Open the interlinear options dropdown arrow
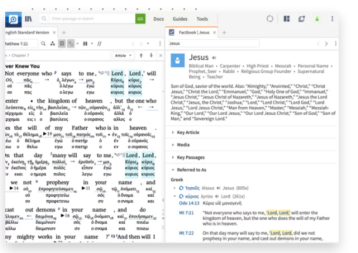Image resolution: width=358 pixels, height=253 pixels. [77, 43]
